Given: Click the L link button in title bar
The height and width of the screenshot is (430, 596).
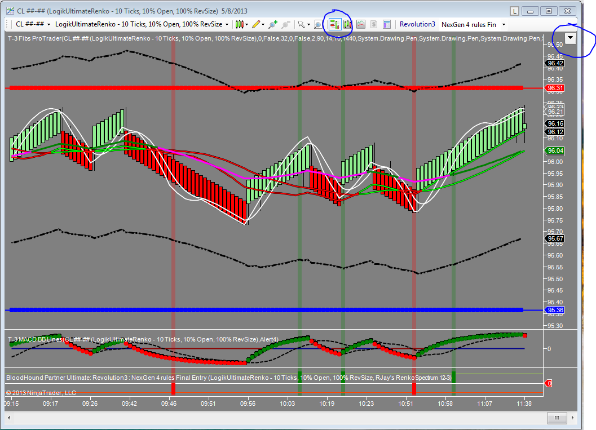Looking at the screenshot, I should coord(514,11).
